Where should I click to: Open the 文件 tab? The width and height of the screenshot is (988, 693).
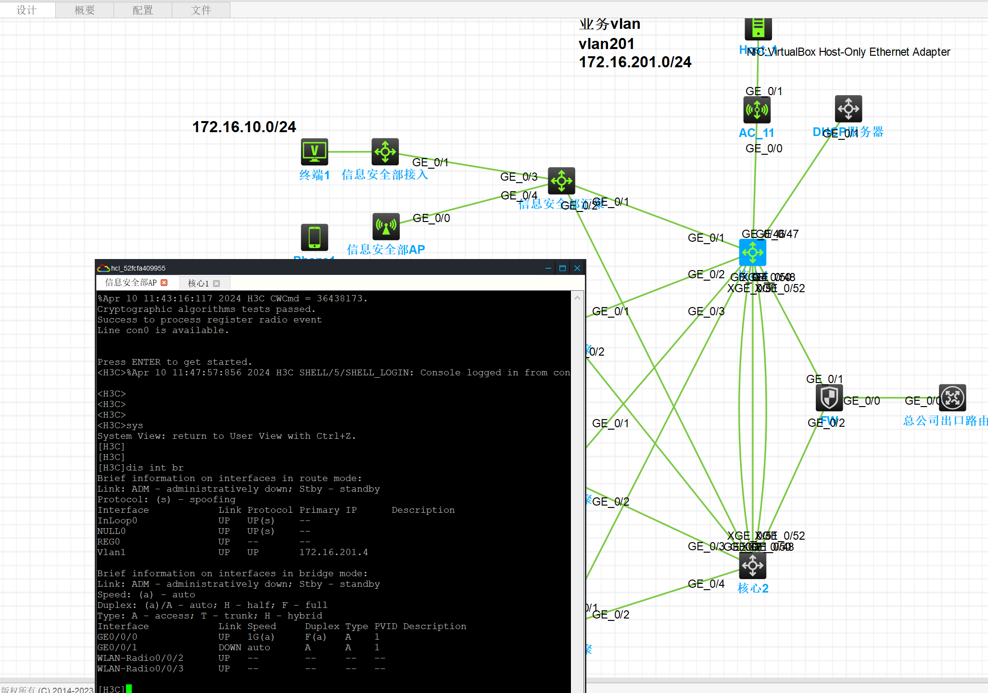(201, 10)
